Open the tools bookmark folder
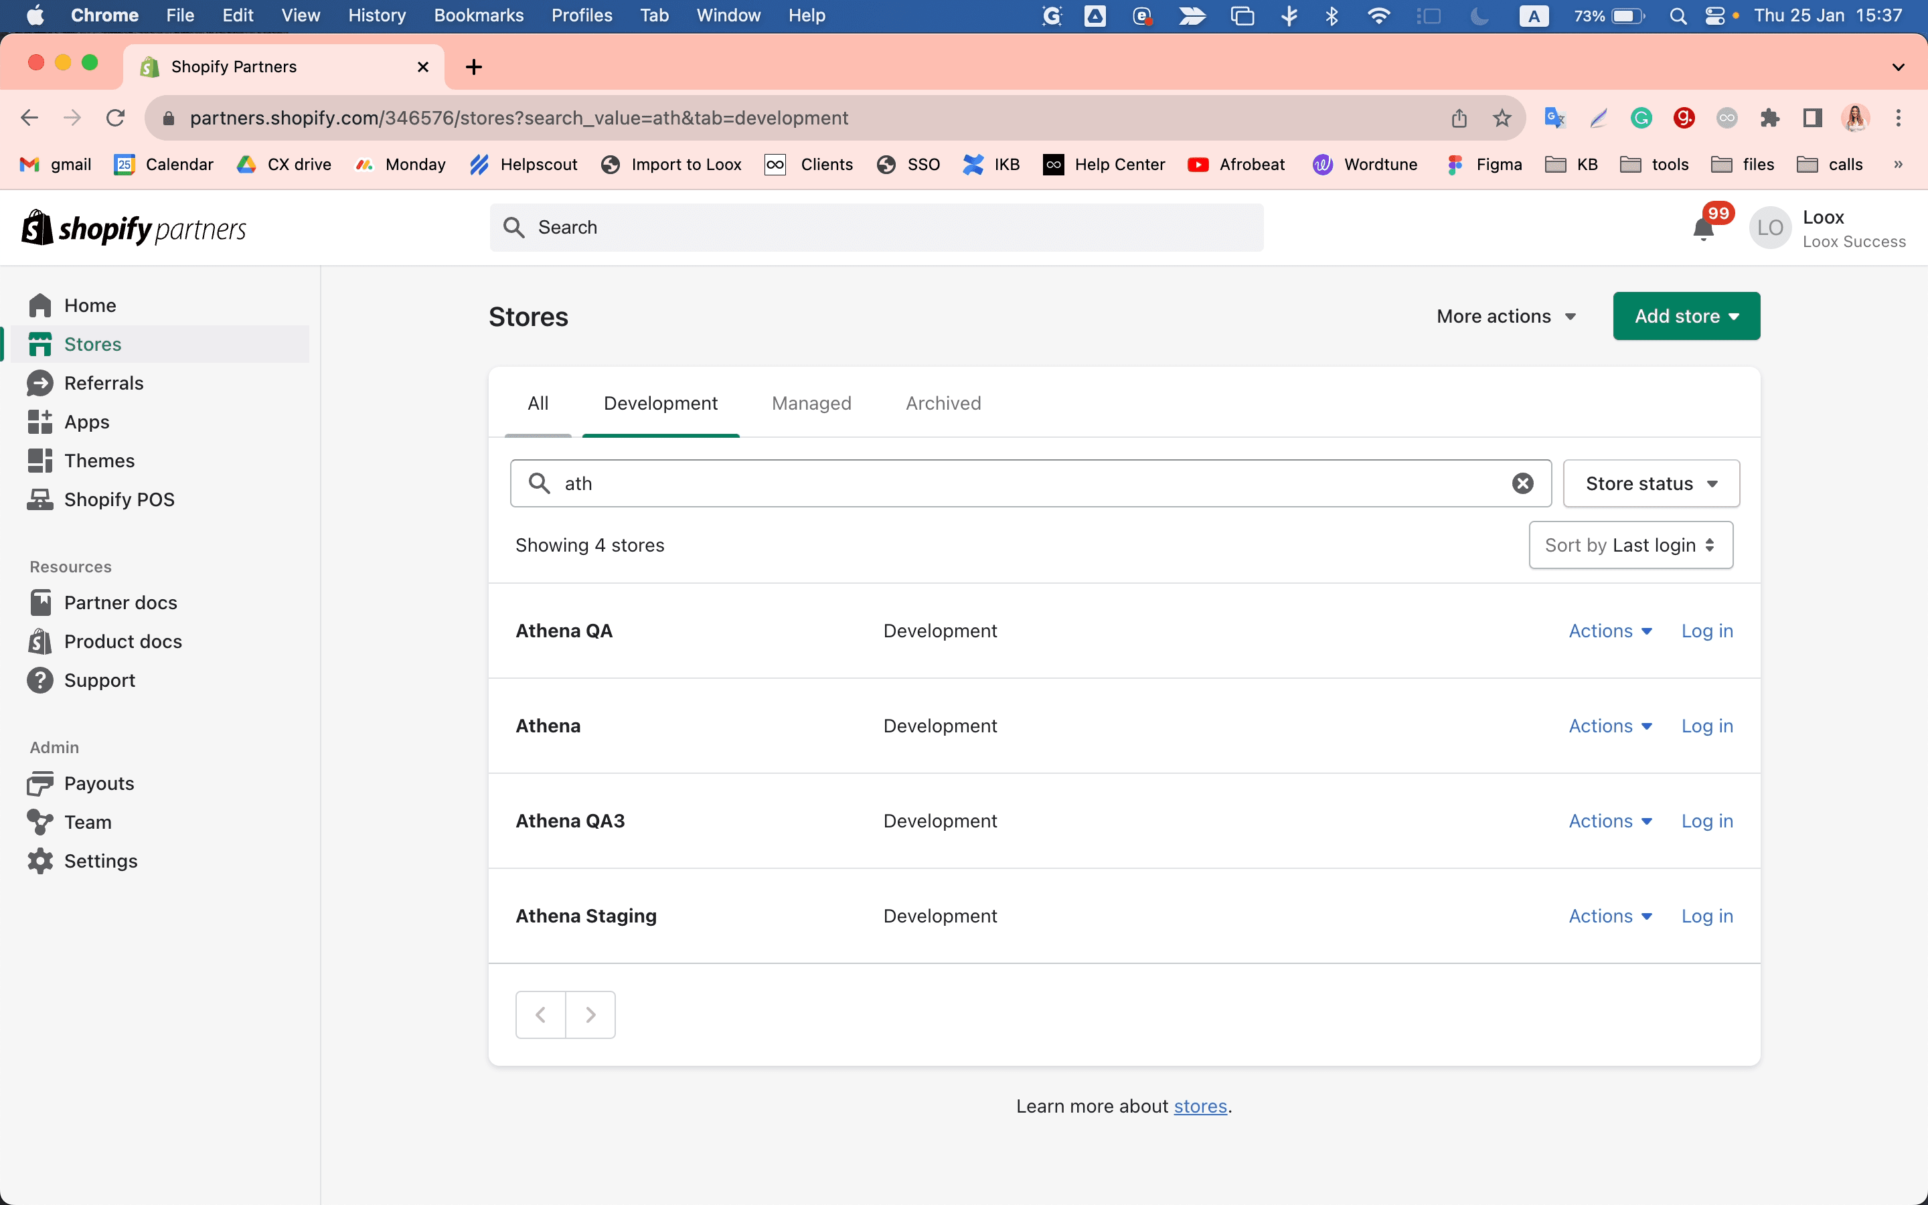The image size is (1928, 1205). click(1654, 164)
